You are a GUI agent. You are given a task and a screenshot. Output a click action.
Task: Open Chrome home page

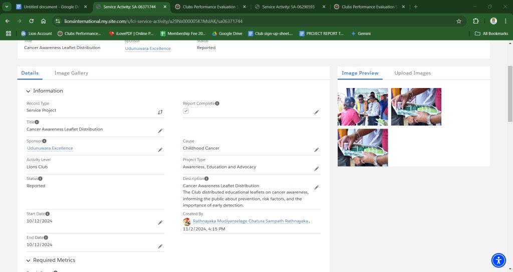click(43, 21)
